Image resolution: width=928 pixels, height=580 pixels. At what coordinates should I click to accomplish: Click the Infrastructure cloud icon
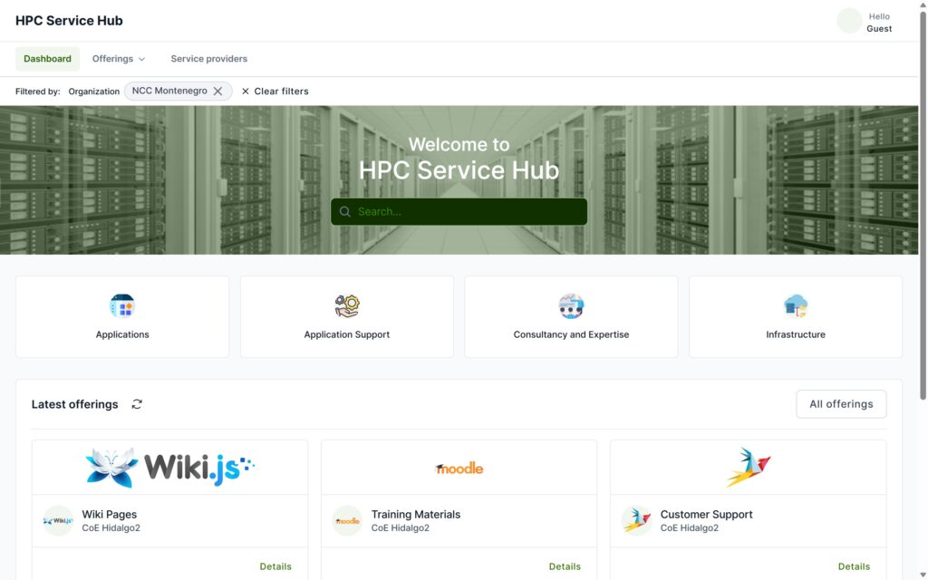pos(796,306)
